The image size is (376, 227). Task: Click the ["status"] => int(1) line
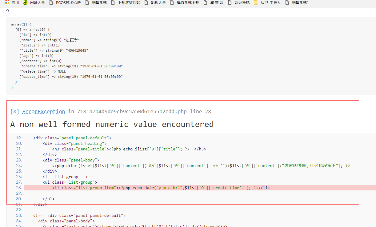[39, 45]
